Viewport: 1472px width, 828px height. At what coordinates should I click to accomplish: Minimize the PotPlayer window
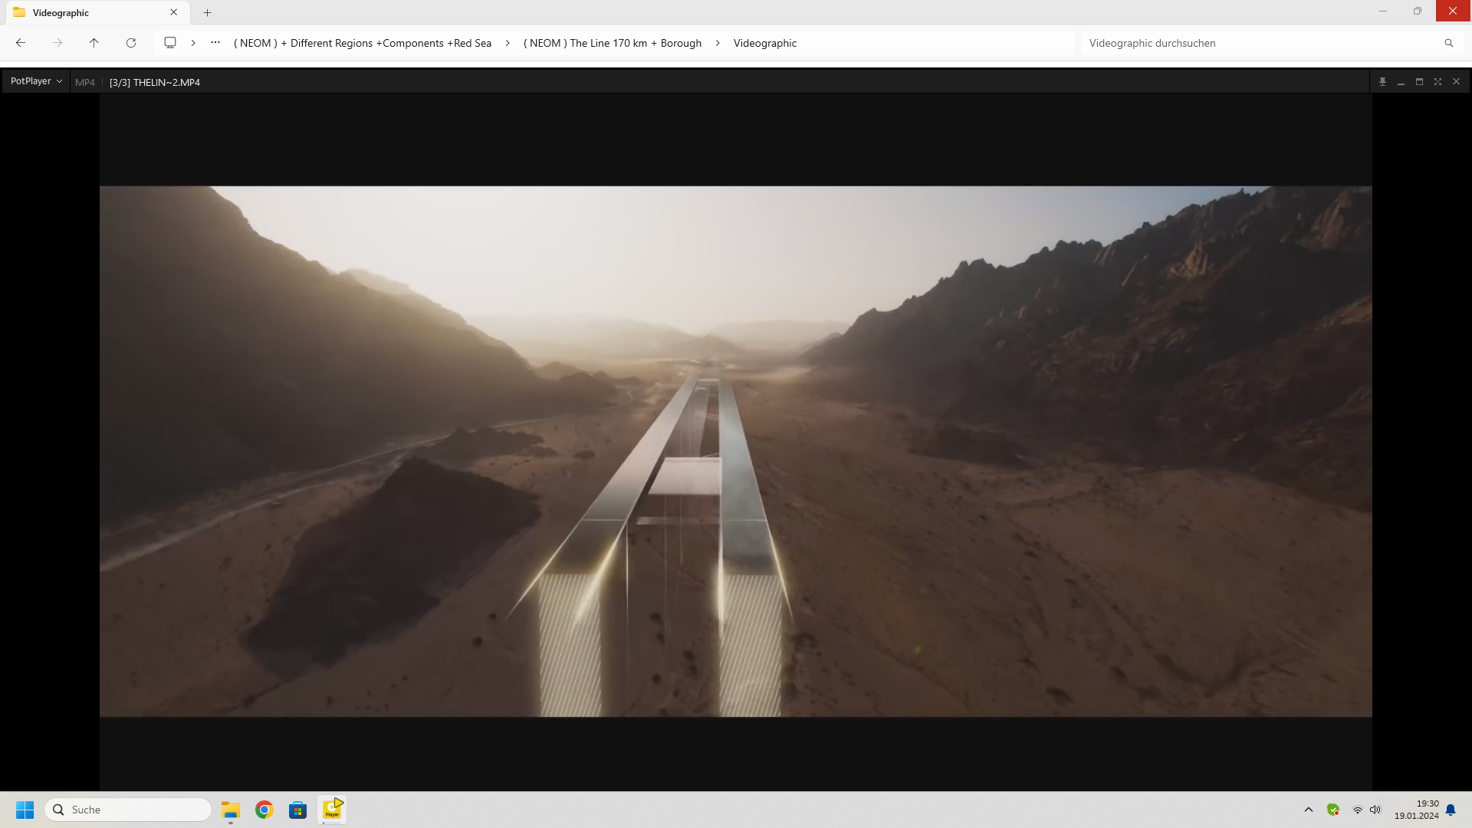click(1401, 81)
